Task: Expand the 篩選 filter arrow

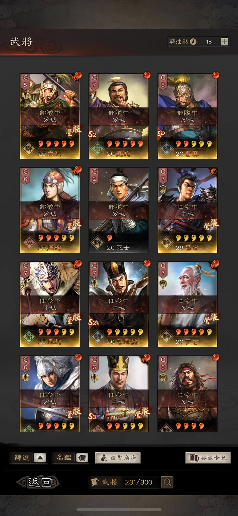Action: [x=40, y=458]
